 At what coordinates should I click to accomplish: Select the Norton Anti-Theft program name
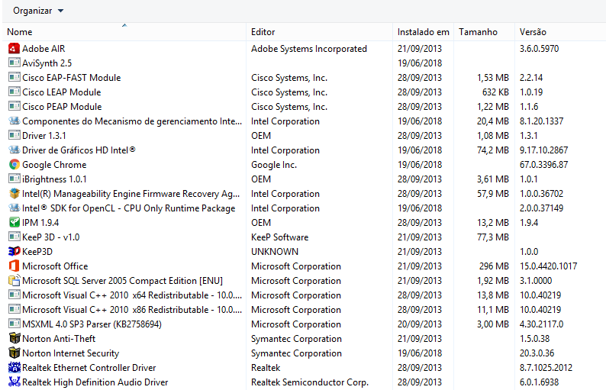59,339
